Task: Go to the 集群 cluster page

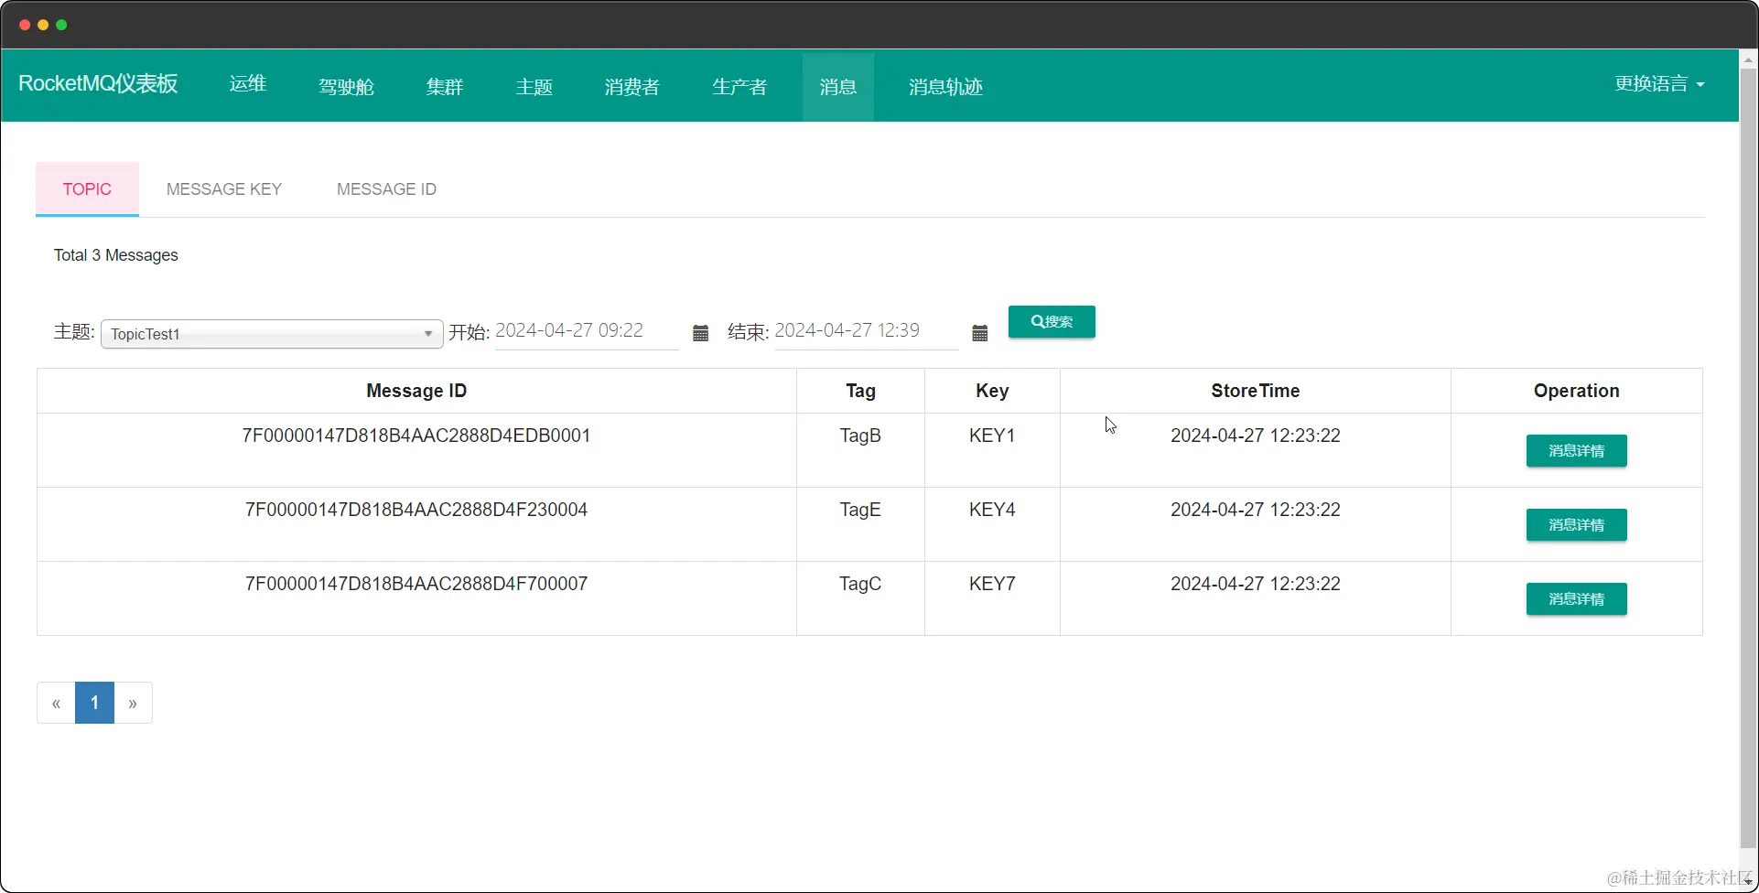Action: 445,87
